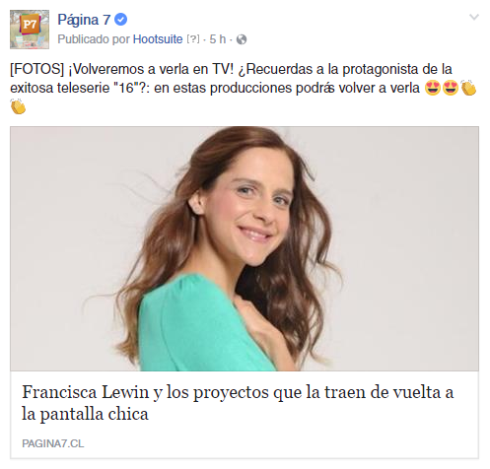Click the clapping hands emoji on last line
The image size is (490, 469).
point(18,106)
